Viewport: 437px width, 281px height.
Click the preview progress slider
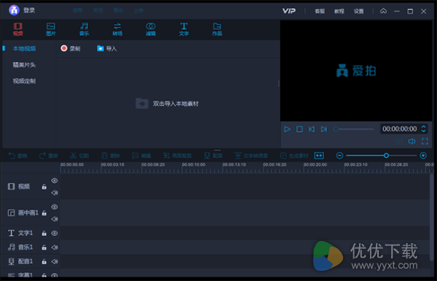353,130
